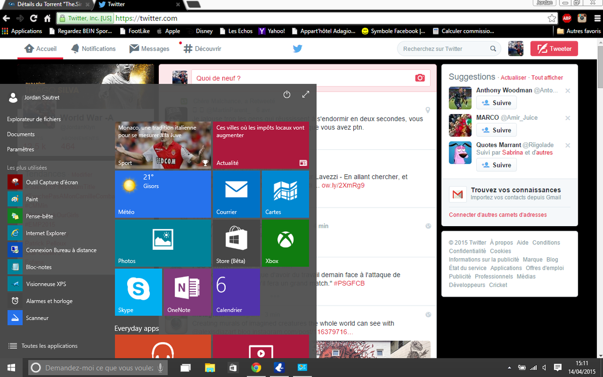Image resolution: width=603 pixels, height=377 pixels.
Task: Open Chrome from the taskbar
Action: pyautogui.click(x=256, y=367)
